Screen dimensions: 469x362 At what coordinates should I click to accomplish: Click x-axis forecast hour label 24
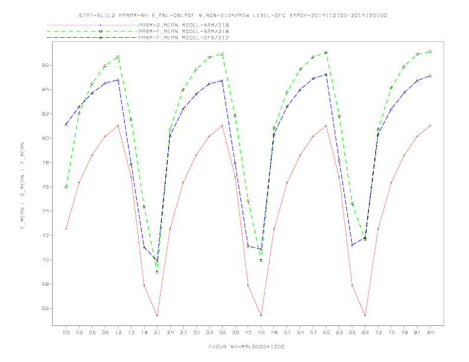coord(170,332)
